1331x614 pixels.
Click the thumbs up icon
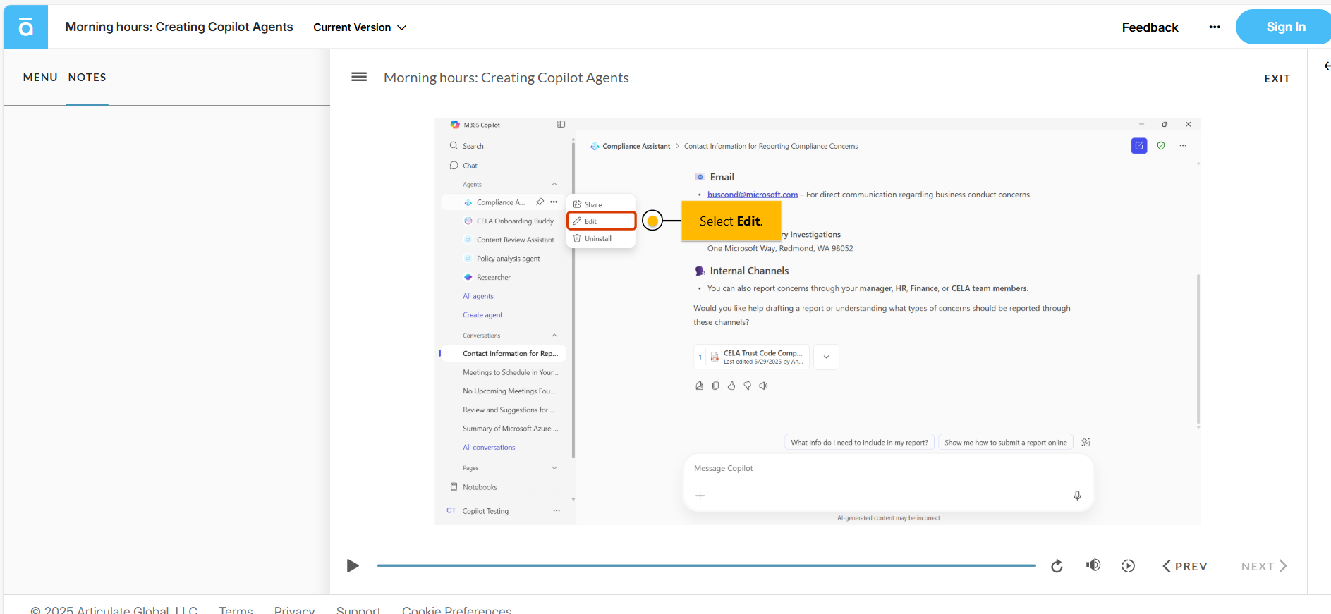click(x=731, y=386)
